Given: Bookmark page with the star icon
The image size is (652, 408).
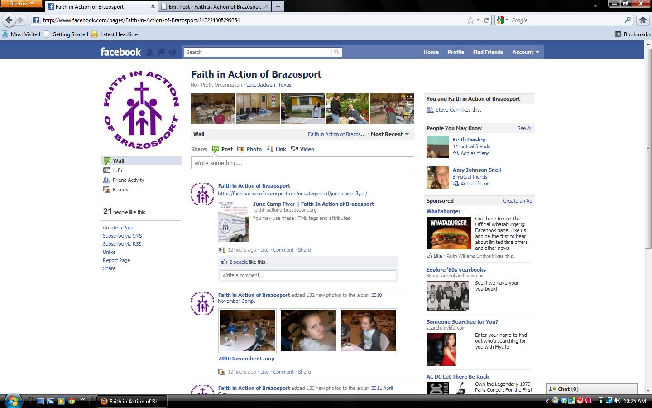Looking at the screenshot, I should coord(470,20).
